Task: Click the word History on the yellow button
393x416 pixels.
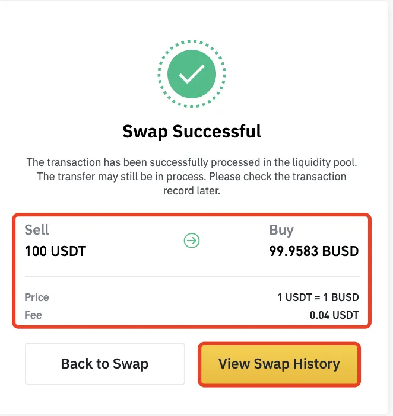Action: coord(316,363)
